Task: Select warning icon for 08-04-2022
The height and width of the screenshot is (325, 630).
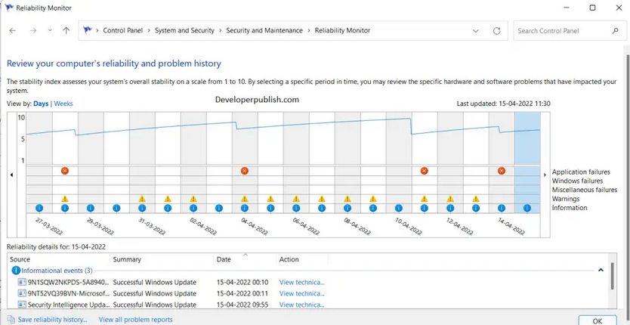Action: pos(347,199)
